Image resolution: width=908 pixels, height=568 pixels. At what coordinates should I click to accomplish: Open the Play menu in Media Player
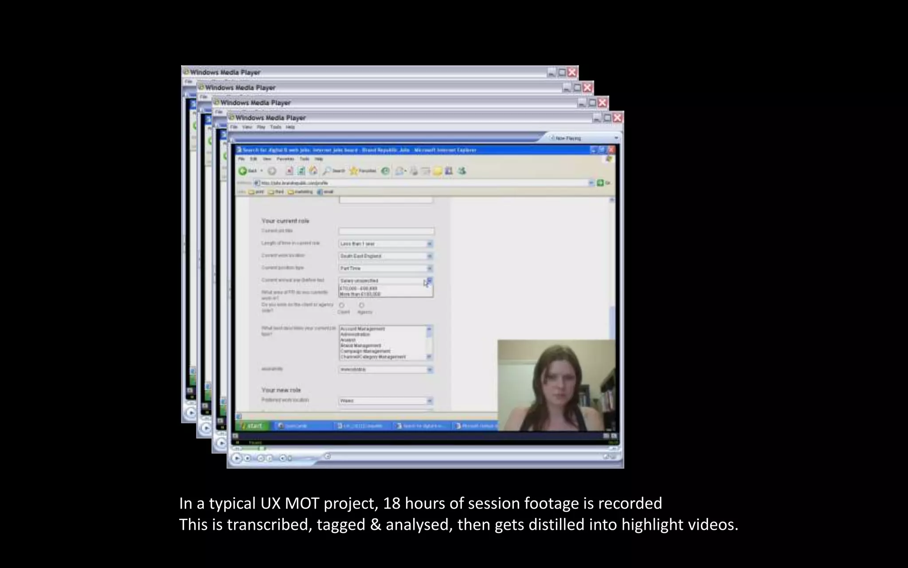(261, 127)
